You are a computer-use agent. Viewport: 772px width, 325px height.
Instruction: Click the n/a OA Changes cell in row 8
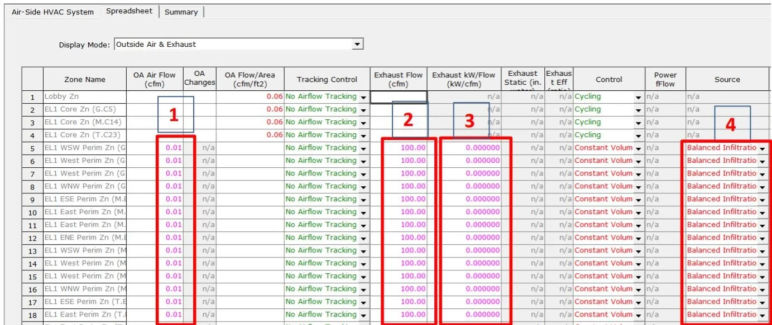199,186
